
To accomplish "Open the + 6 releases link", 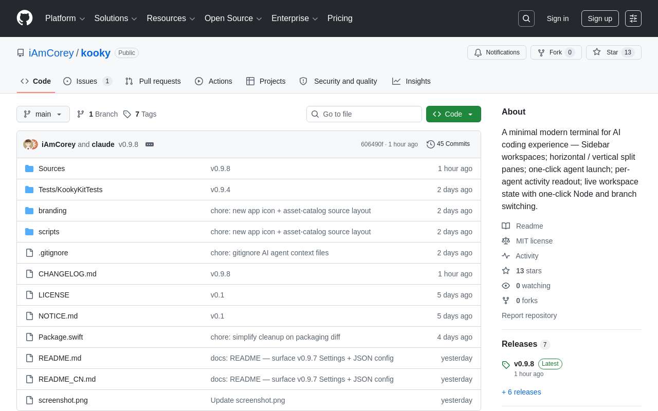I will tap(521, 392).
